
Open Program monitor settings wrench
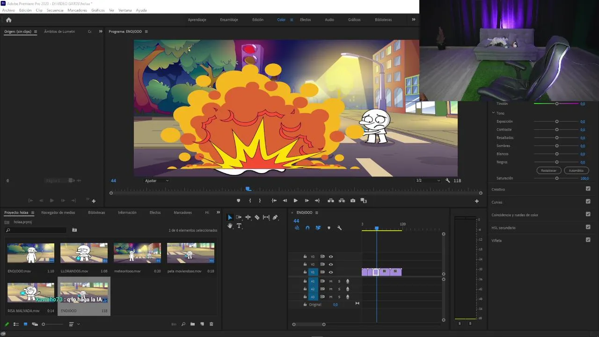point(448,181)
